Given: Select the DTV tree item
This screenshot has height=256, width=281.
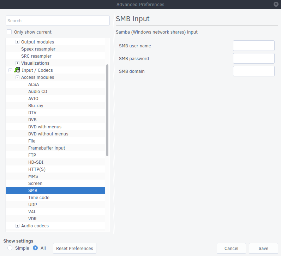Looking at the screenshot, I should (x=32, y=112).
